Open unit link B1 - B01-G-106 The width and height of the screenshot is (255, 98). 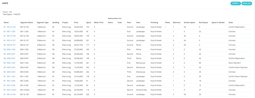pos(10,94)
